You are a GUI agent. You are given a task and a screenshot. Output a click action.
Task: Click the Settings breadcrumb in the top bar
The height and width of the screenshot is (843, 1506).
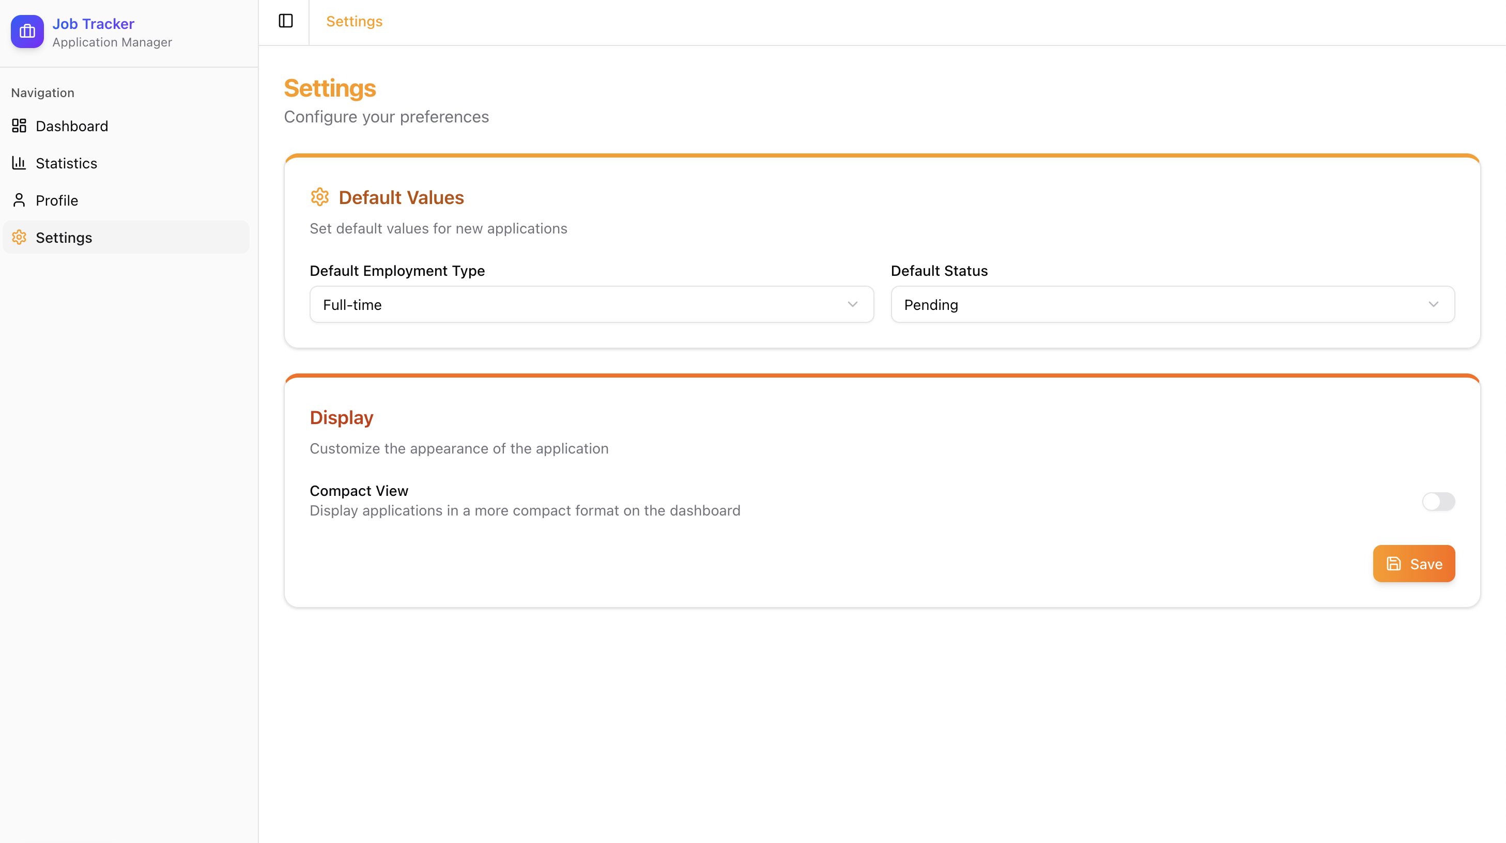[354, 21]
